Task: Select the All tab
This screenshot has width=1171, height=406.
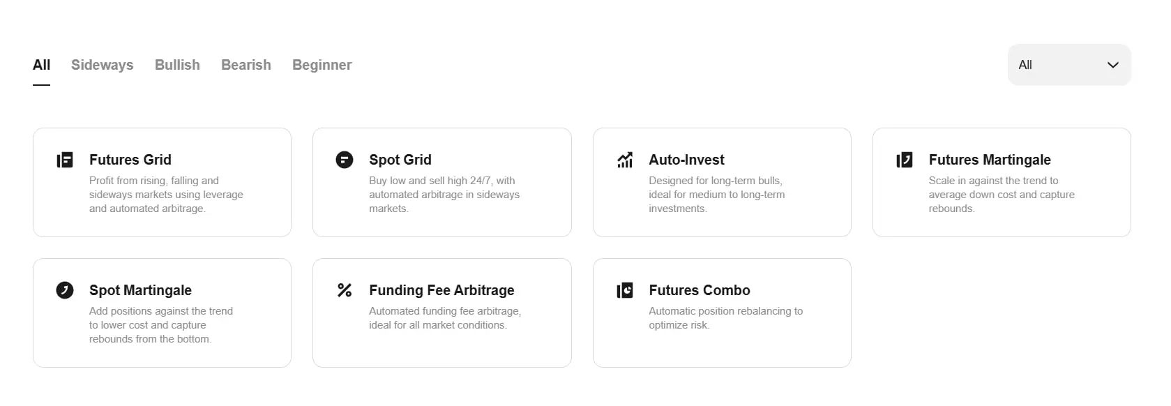Action: point(41,65)
